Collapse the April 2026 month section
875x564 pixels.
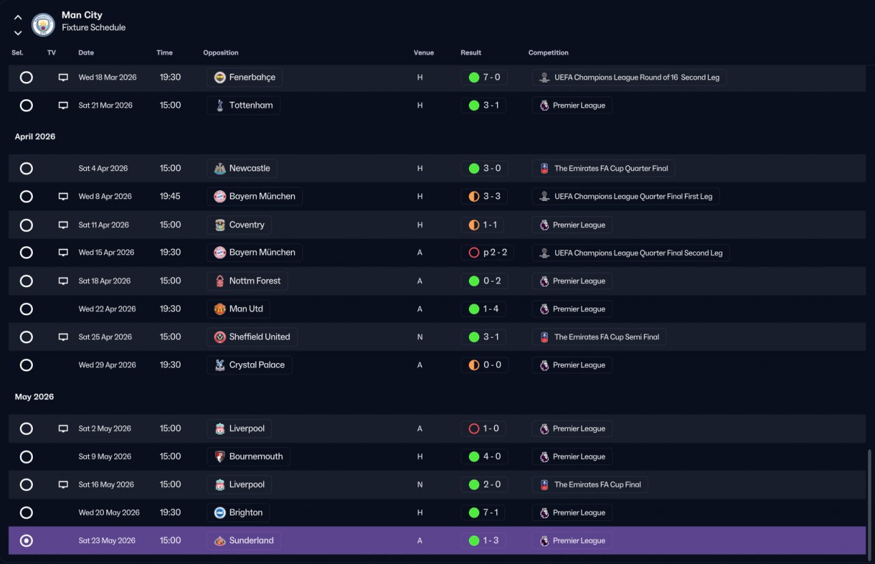pos(35,137)
